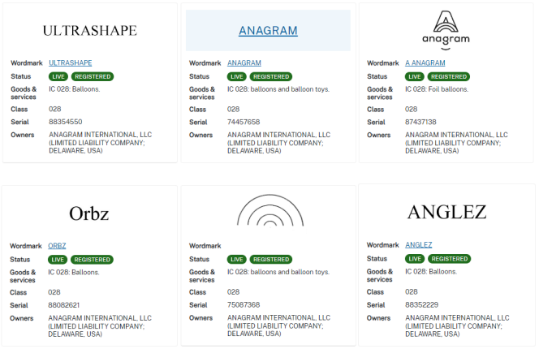Image resolution: width=539 pixels, height=349 pixels.
Task: Open the ULTRASHAPE wordmark link
Action: (x=70, y=62)
